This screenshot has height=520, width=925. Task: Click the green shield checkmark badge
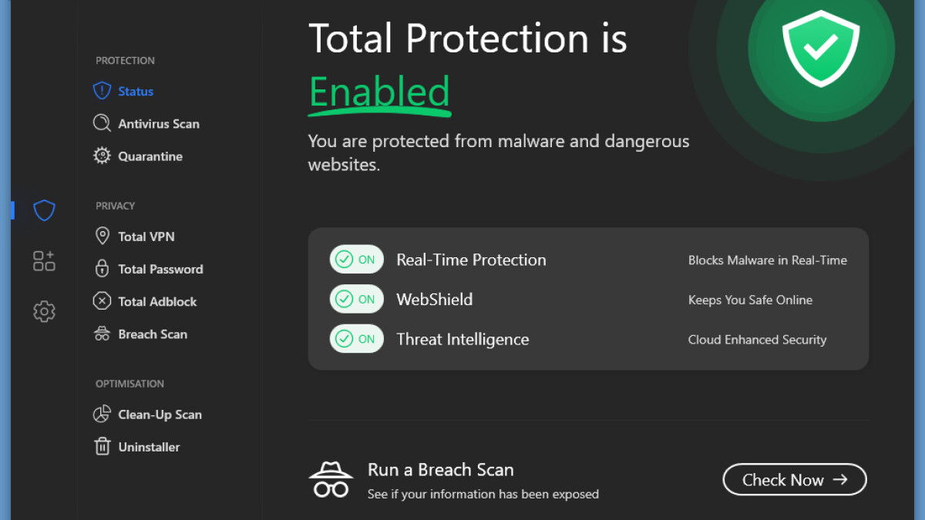click(820, 49)
